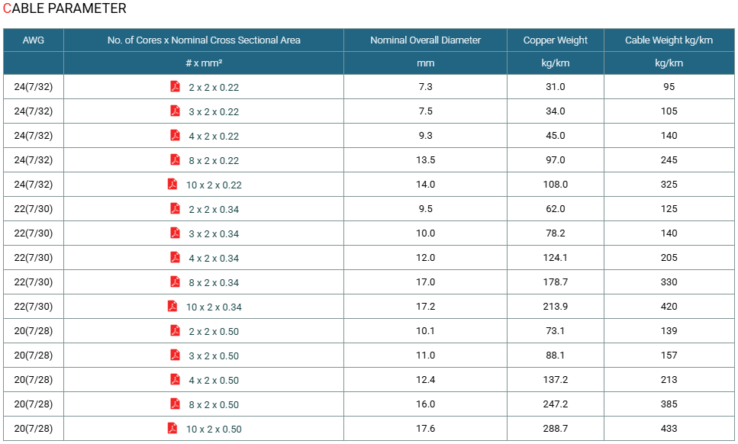Open PDF icon for 2 x 2 x 0.22
This screenshot has width=738, height=444.
click(175, 86)
